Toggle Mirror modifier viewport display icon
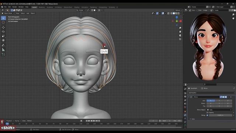 tap(223, 97)
